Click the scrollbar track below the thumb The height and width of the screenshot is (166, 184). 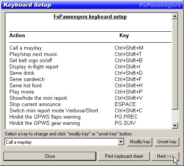(175, 116)
